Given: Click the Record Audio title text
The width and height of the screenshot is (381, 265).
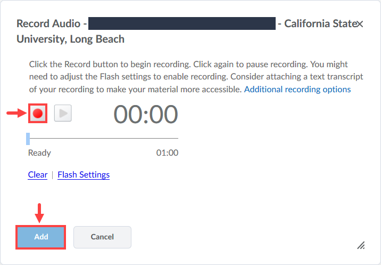Looking at the screenshot, I should coord(49,24).
